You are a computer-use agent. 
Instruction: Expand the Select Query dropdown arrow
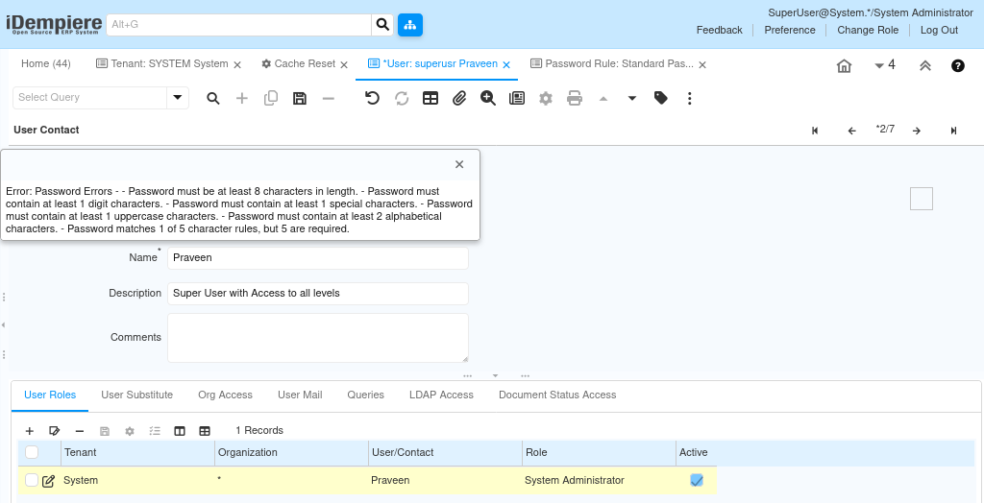178,97
